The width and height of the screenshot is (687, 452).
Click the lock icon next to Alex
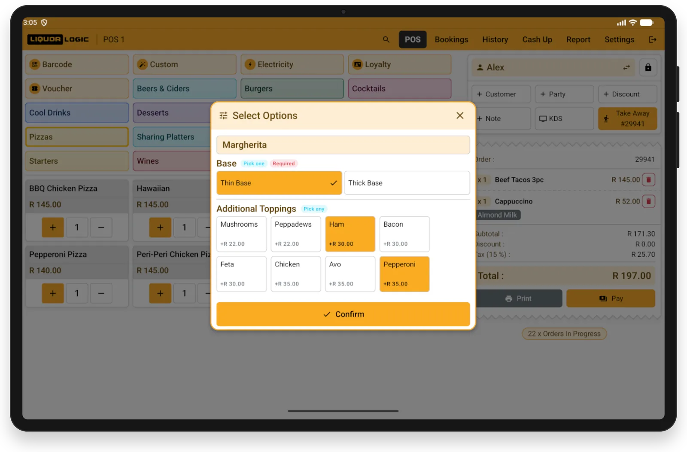tap(648, 67)
